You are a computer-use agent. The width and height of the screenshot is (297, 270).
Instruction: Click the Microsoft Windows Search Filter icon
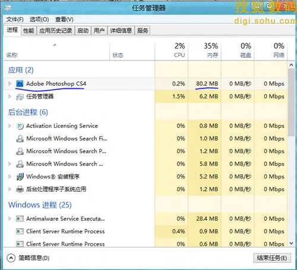[x=20, y=139]
